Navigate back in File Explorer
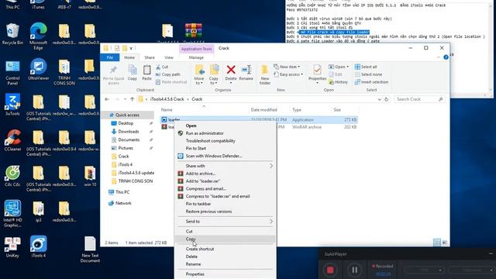The height and width of the screenshot is (279, 496). 107,99
